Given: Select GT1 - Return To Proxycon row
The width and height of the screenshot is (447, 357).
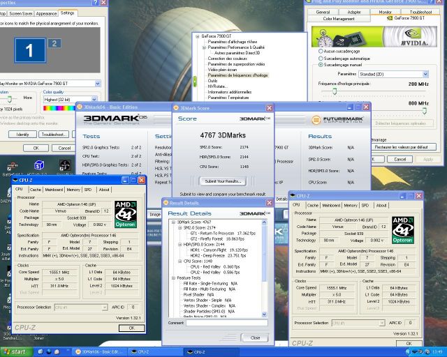Looking at the screenshot, I should point(223,233).
